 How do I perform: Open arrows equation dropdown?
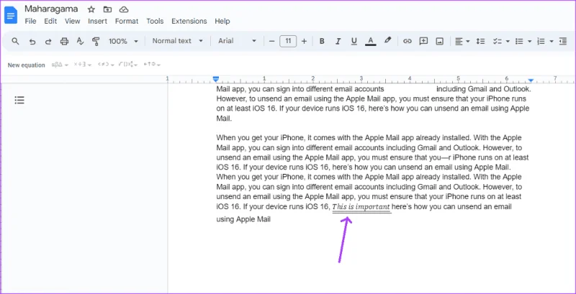(x=152, y=65)
